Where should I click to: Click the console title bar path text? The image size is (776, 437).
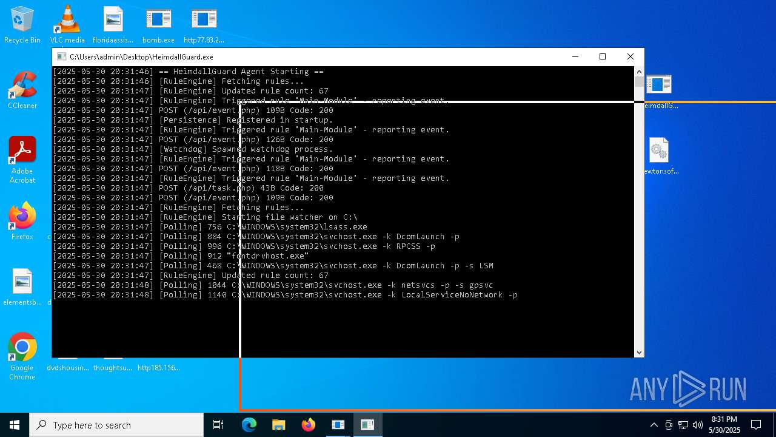(x=141, y=56)
